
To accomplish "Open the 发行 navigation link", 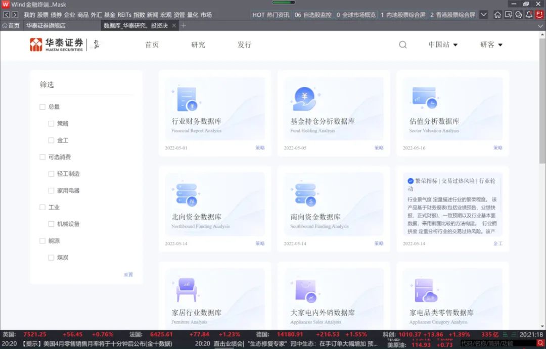I will [245, 44].
